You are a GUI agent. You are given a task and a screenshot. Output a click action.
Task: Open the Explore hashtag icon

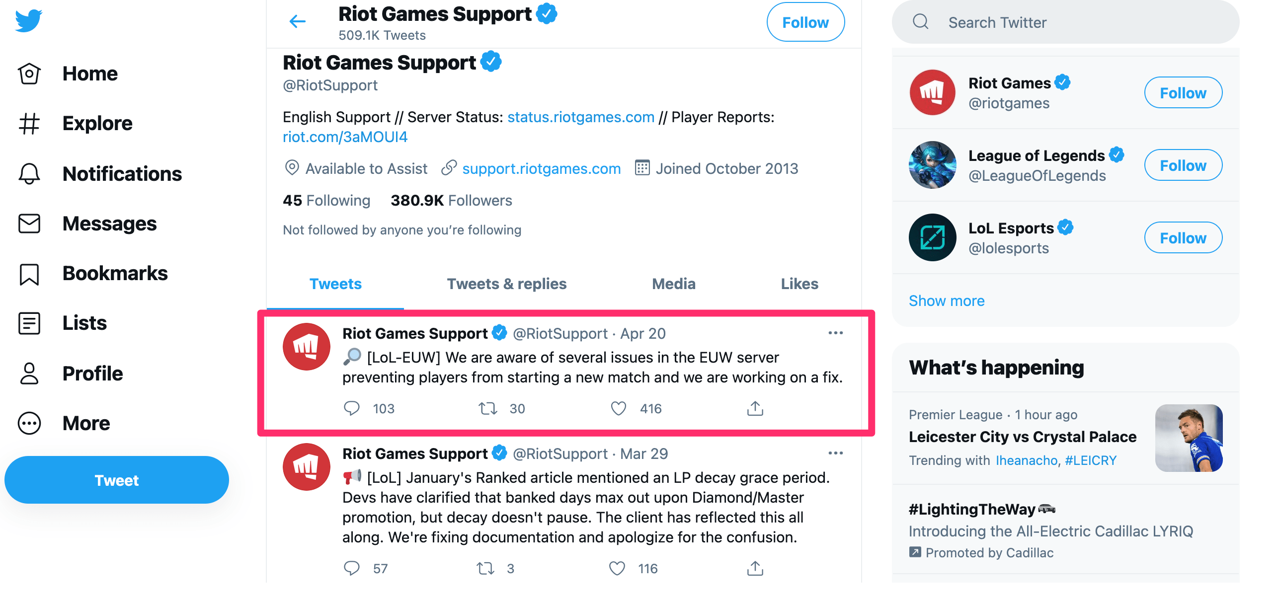tap(28, 124)
